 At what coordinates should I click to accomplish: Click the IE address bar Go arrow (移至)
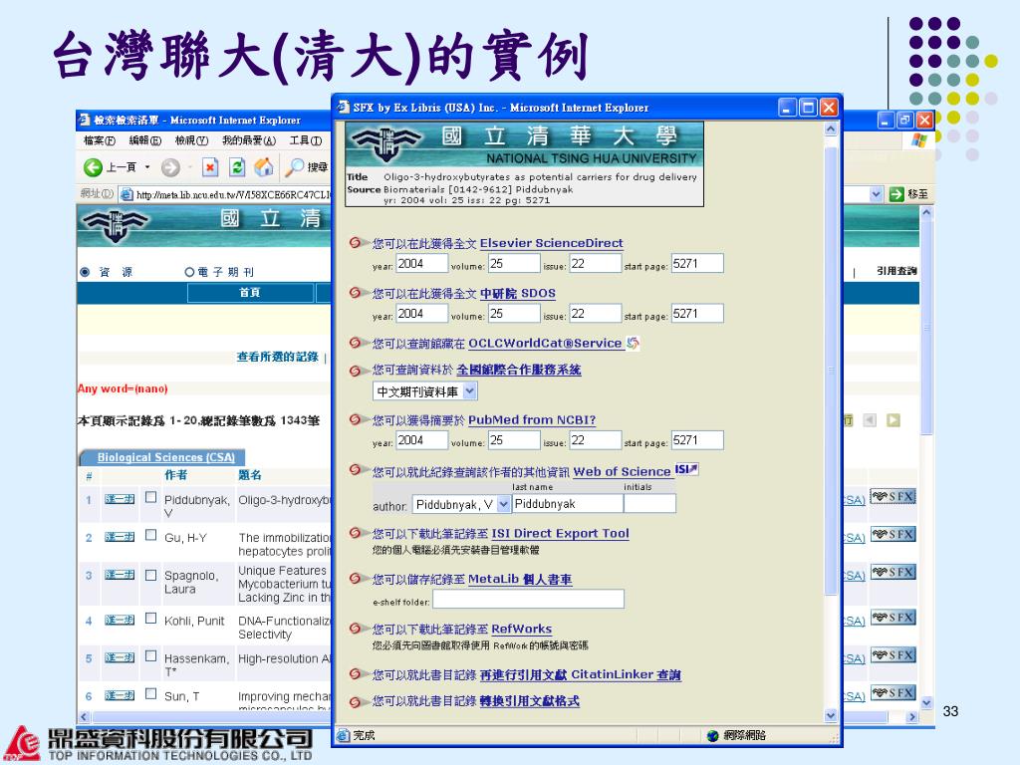pyautogui.click(x=896, y=194)
